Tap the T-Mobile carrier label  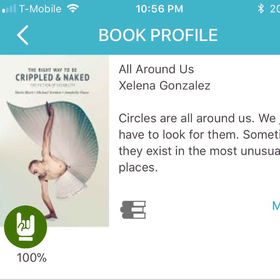[x=40, y=9]
